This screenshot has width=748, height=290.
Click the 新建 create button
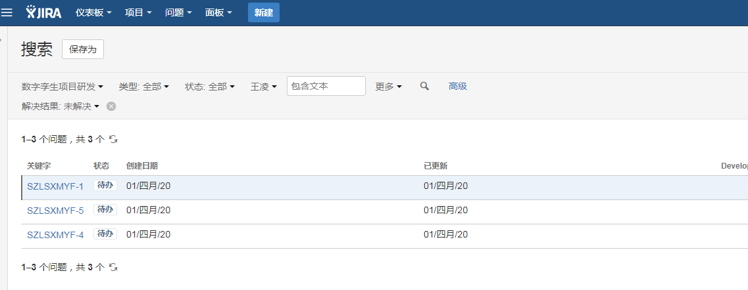[x=264, y=13]
